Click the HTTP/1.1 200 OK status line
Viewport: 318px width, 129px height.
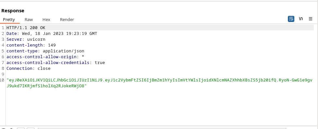[26, 28]
